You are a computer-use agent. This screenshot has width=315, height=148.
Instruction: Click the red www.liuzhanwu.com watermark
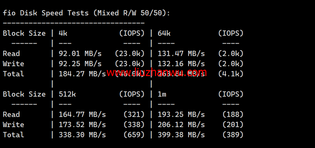coord(157,73)
